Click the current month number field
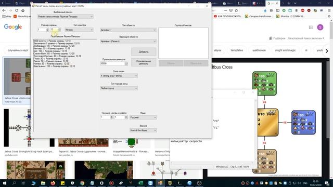333x187 pixels. [106, 117]
